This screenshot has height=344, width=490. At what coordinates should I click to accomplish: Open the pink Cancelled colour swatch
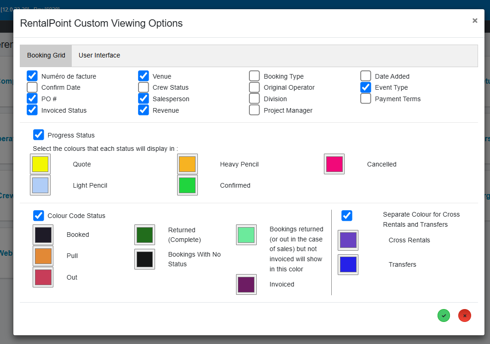pos(334,164)
